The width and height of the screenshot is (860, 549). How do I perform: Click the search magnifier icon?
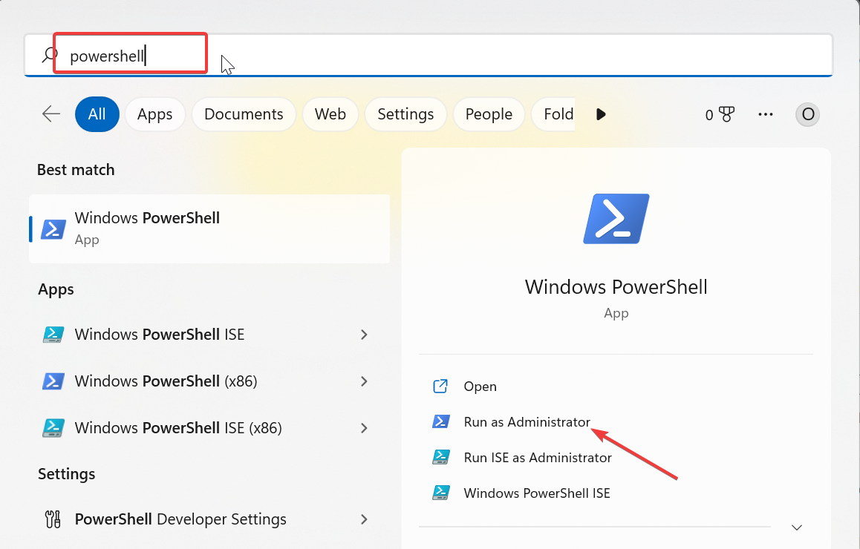pyautogui.click(x=49, y=55)
